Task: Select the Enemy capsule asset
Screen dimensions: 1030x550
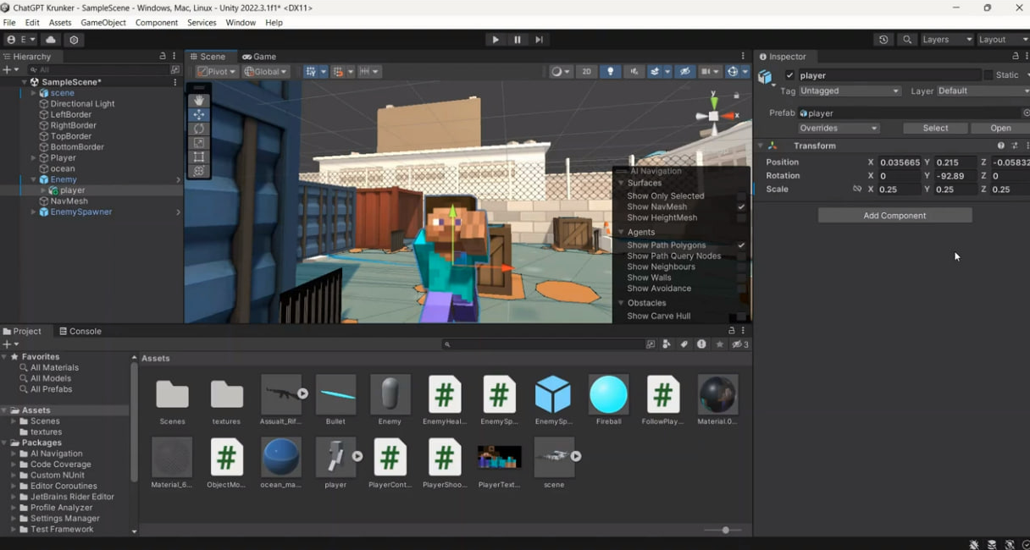Action: point(390,394)
